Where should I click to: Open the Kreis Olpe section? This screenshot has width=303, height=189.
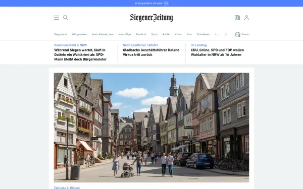(125, 34)
